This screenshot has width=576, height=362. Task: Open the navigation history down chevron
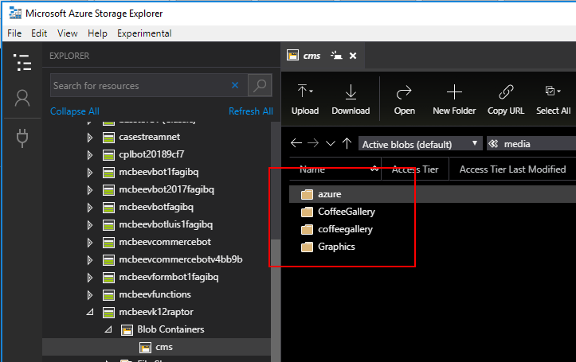pyautogui.click(x=331, y=143)
